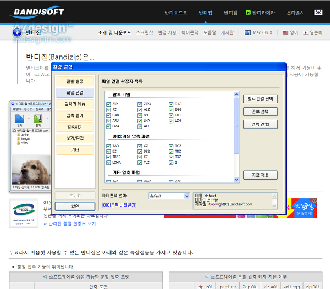The height and width of the screenshot is (289, 330).
Task: Toggle the TGZ checkbox
Action: [x=171, y=146]
